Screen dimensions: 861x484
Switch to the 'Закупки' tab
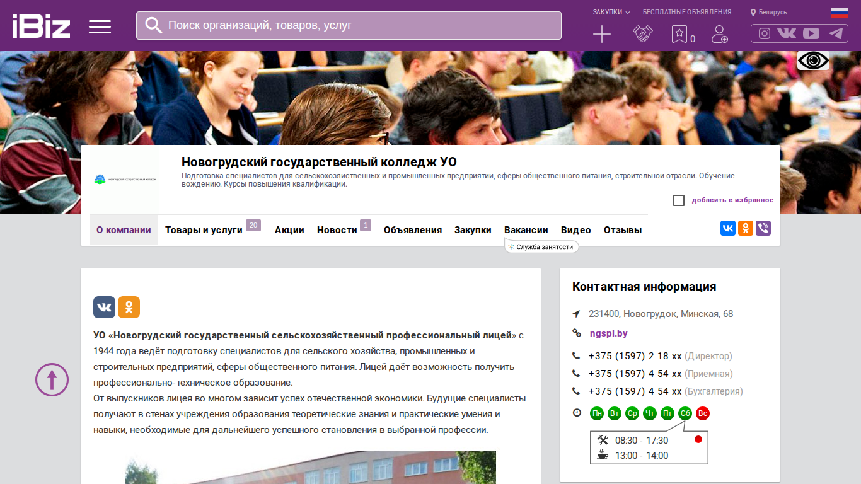(x=473, y=230)
